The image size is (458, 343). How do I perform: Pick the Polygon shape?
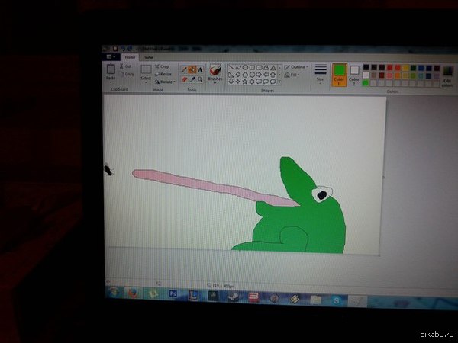pyautogui.click(x=266, y=68)
